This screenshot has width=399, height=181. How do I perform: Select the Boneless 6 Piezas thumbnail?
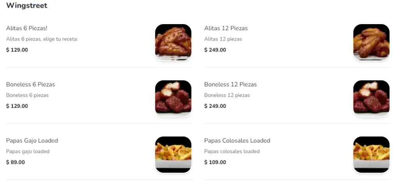173,98
